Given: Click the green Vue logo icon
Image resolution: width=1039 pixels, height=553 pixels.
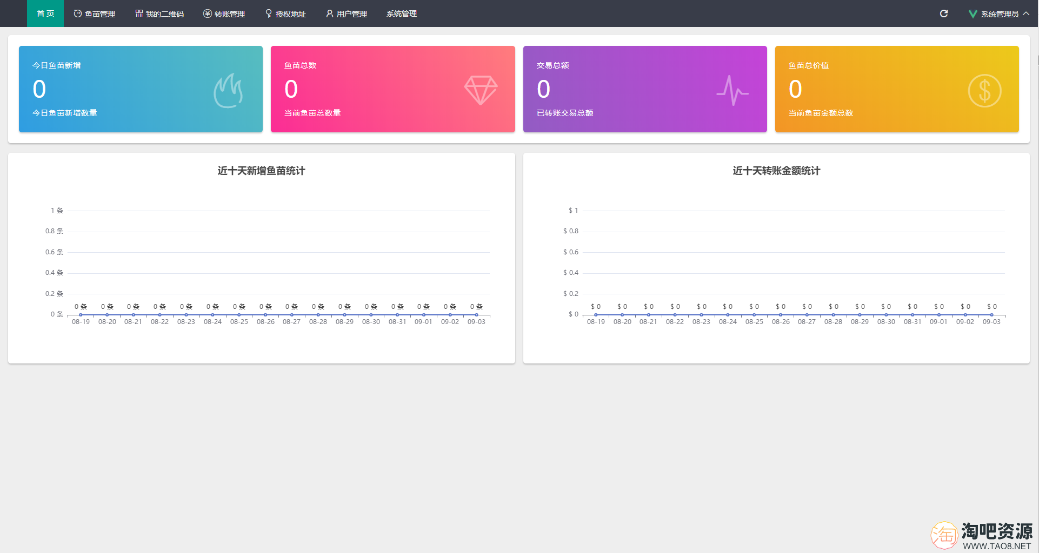Looking at the screenshot, I should [973, 14].
